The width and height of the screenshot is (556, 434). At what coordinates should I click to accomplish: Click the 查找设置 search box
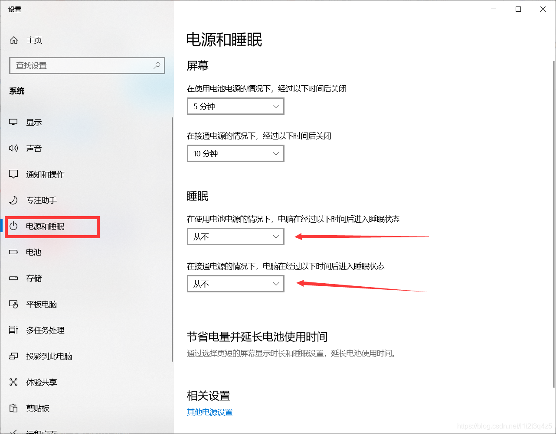pos(87,65)
